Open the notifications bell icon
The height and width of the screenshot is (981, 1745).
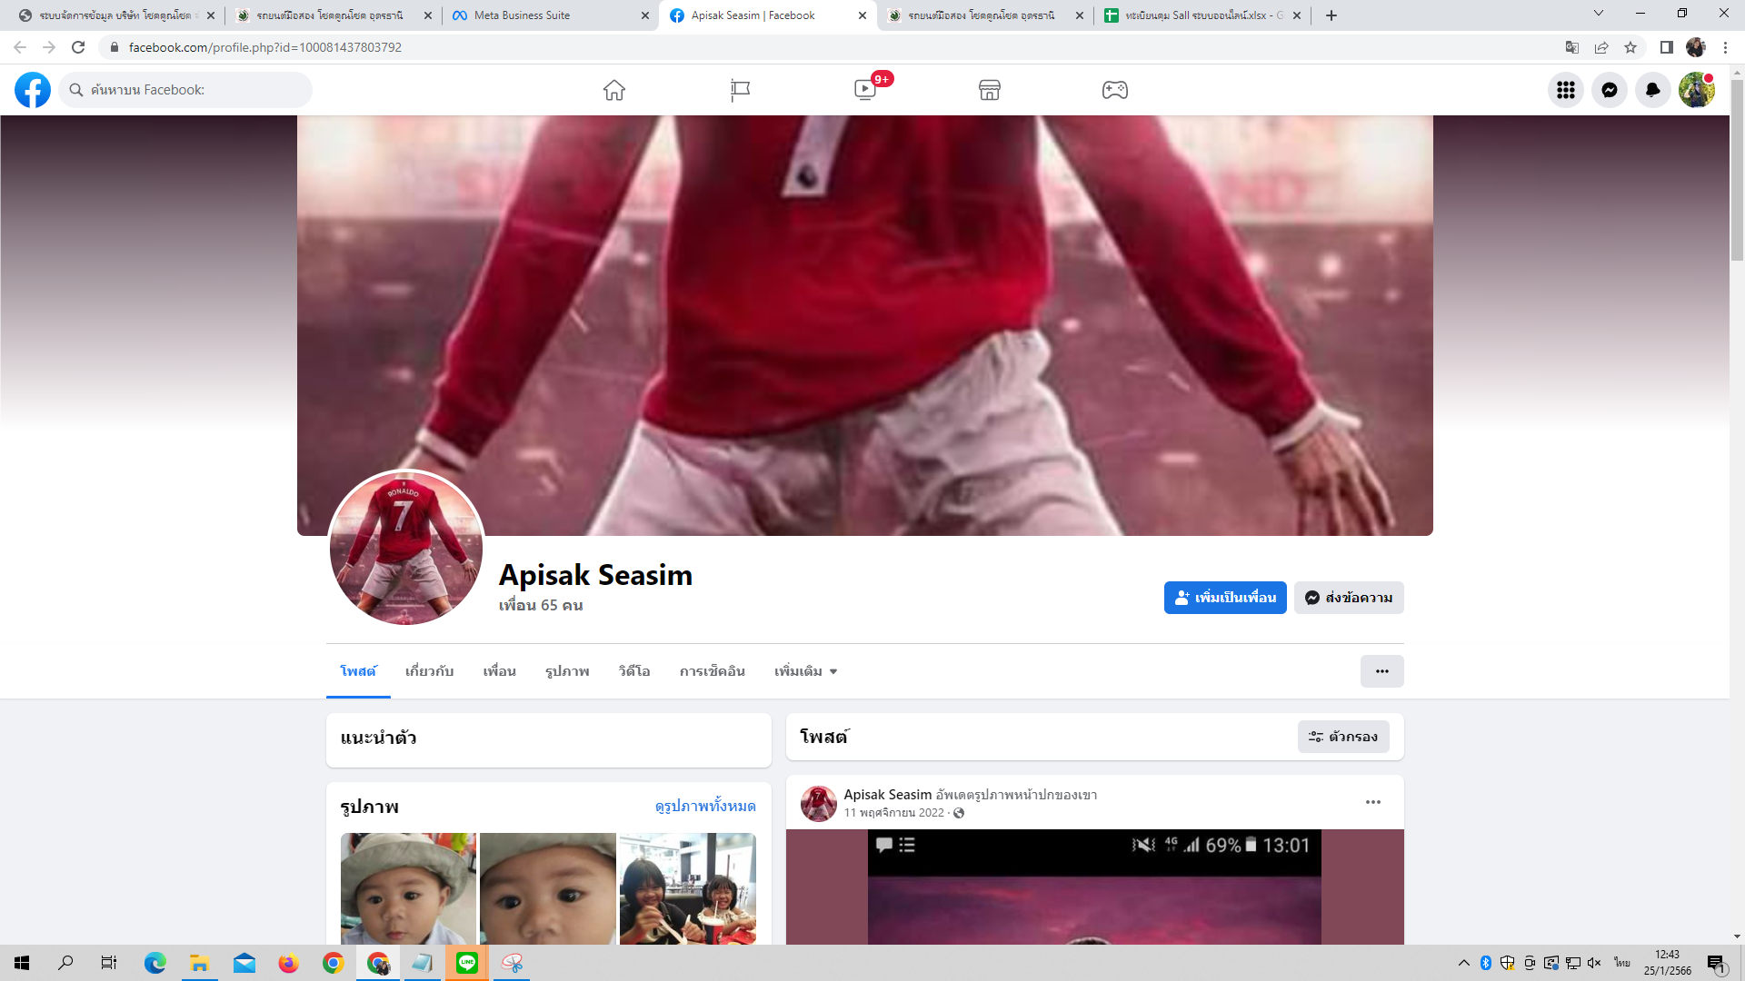[1652, 90]
